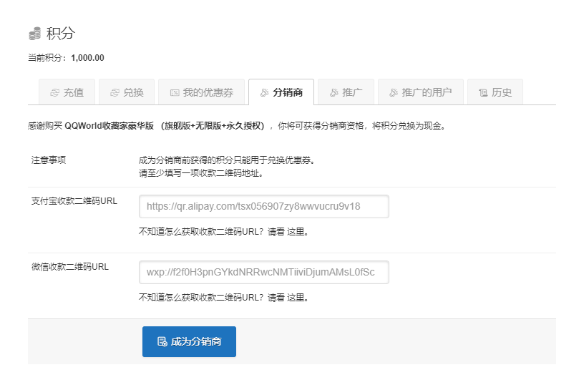Click the icon inside the 成为分销商 button
Image resolution: width=584 pixels, height=390 pixels.
pyautogui.click(x=162, y=342)
